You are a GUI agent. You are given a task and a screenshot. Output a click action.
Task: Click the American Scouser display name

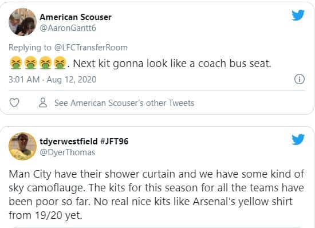click(76, 17)
